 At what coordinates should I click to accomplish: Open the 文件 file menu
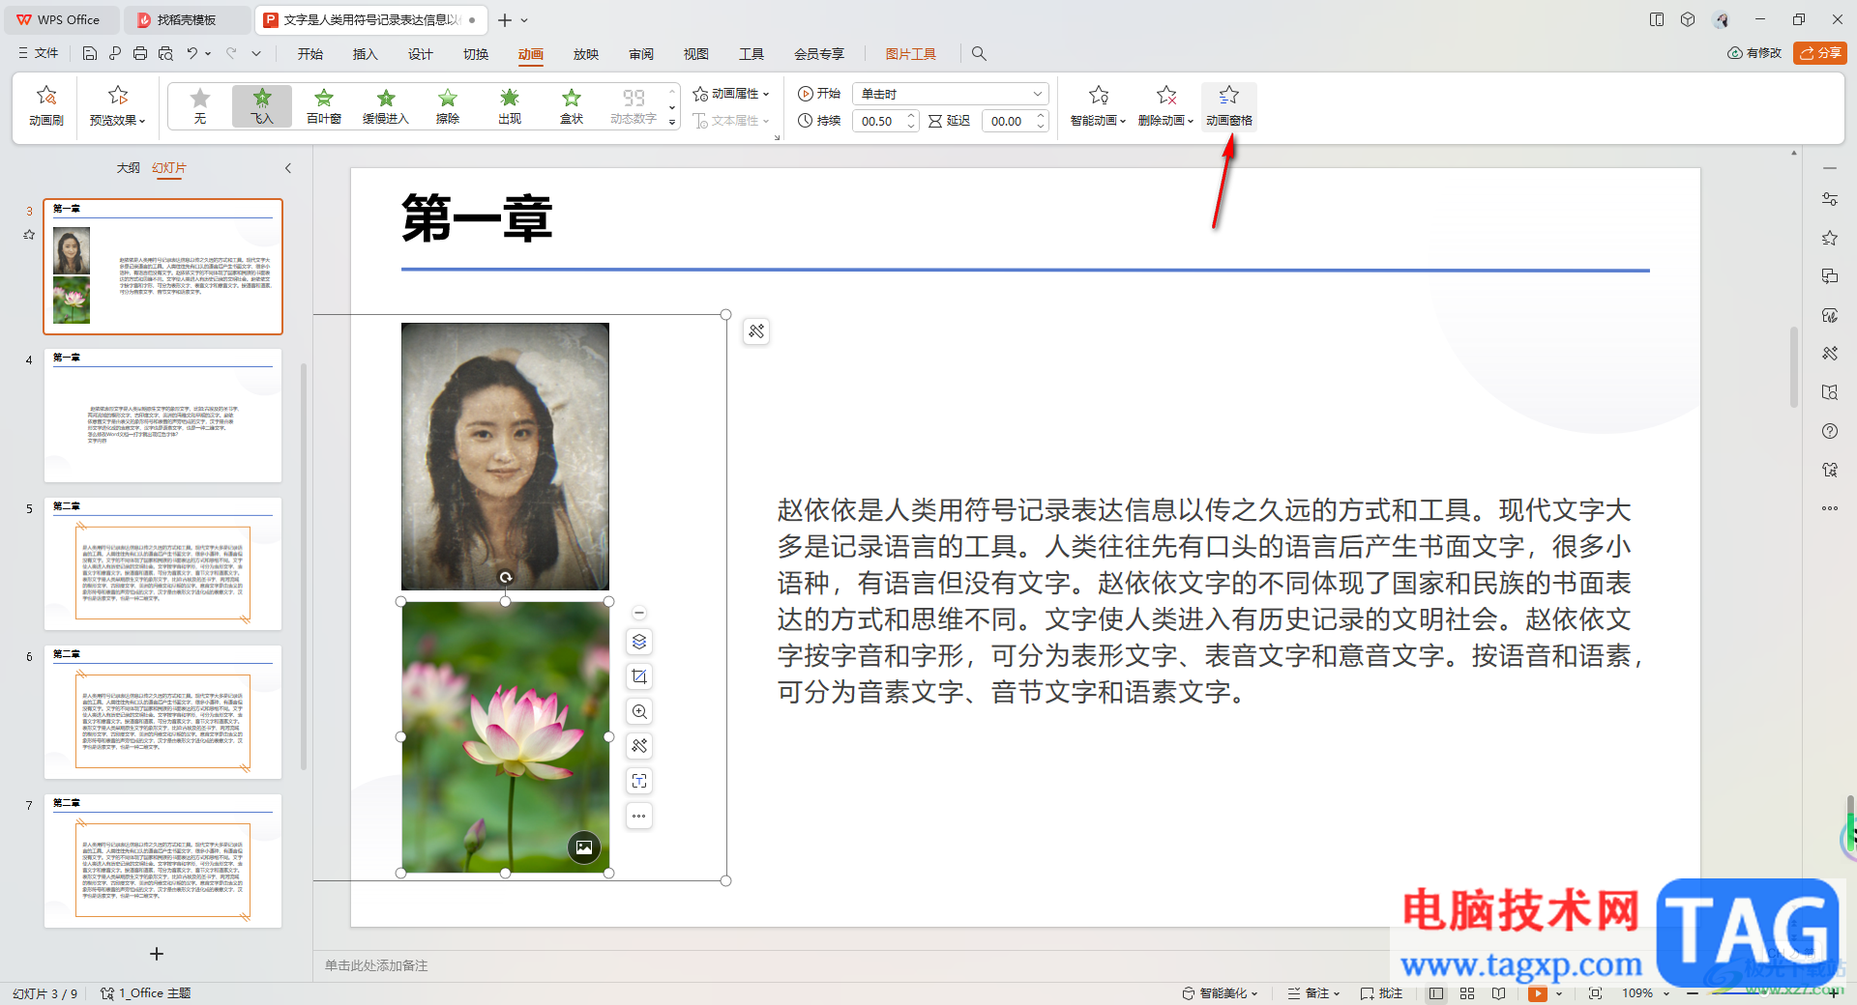tap(39, 53)
